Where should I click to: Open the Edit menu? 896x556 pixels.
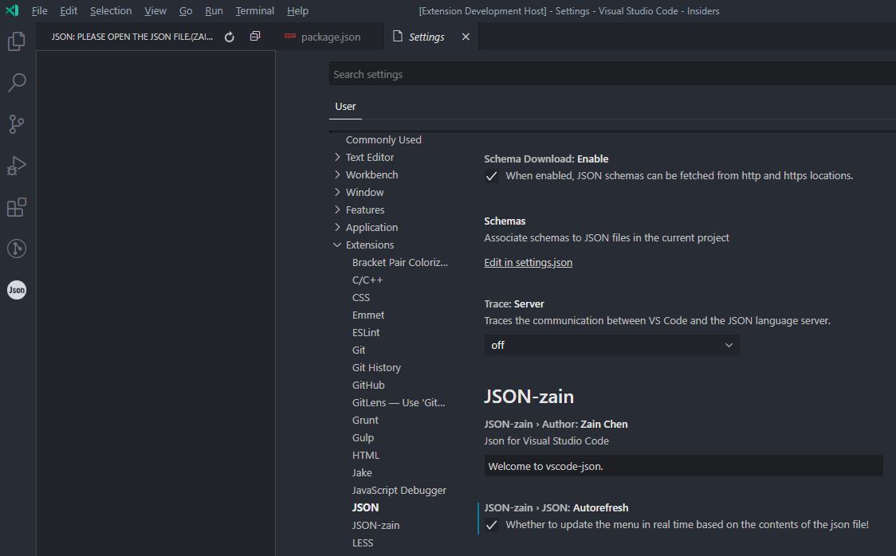coord(69,11)
